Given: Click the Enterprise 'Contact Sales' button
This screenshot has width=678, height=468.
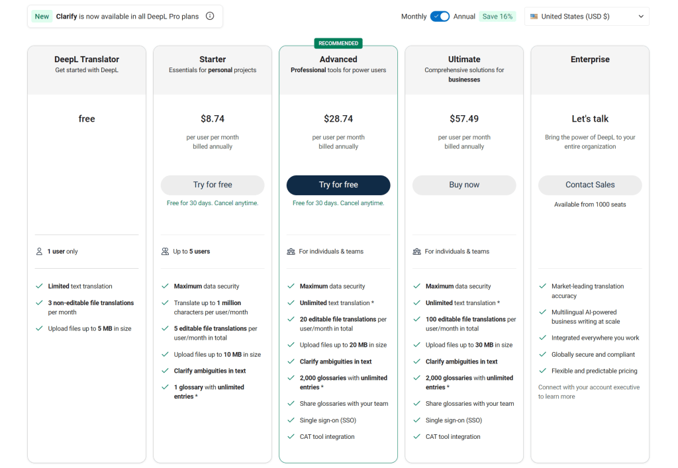Looking at the screenshot, I should click(590, 185).
